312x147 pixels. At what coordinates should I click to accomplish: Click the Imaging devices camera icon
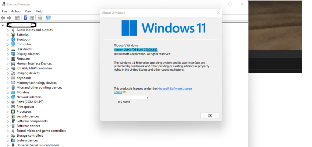[x=13, y=73]
